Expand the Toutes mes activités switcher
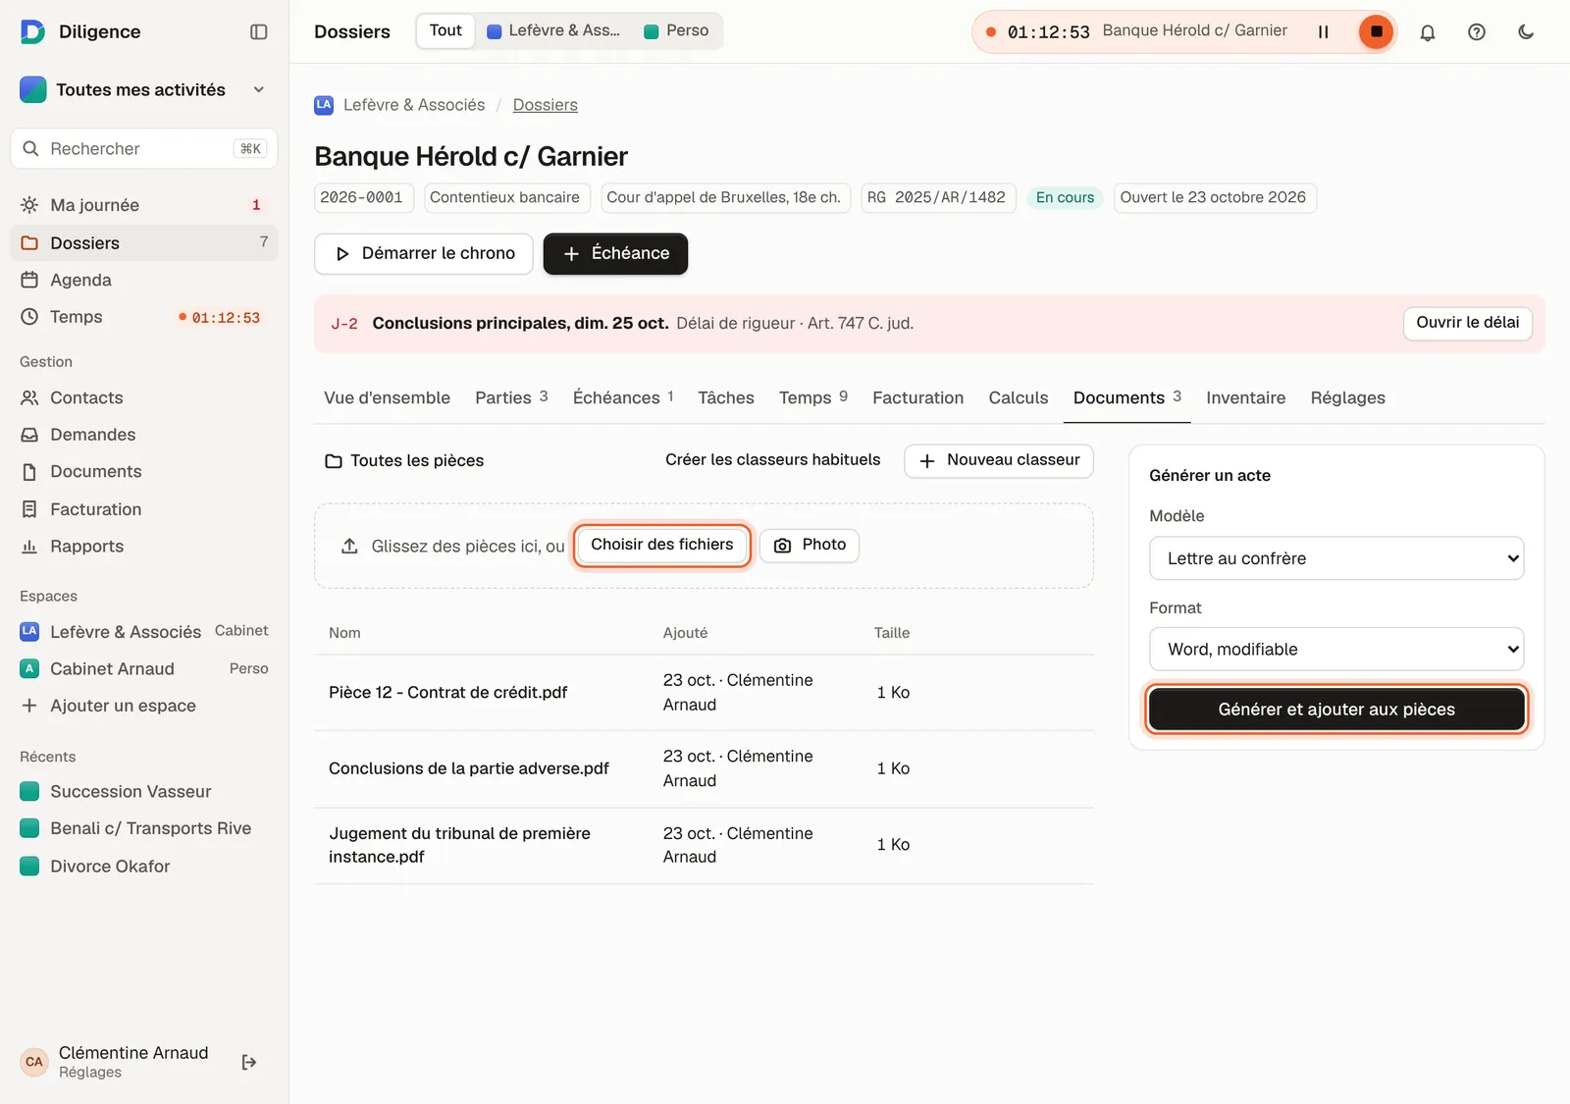Viewport: 1570px width, 1104px height. 144,89
